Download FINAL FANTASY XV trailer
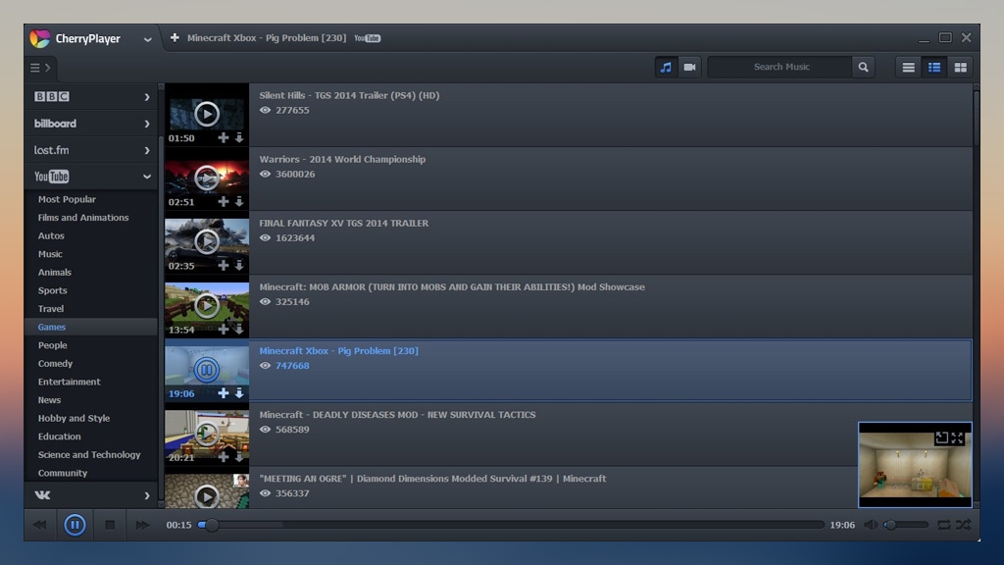 [x=239, y=265]
